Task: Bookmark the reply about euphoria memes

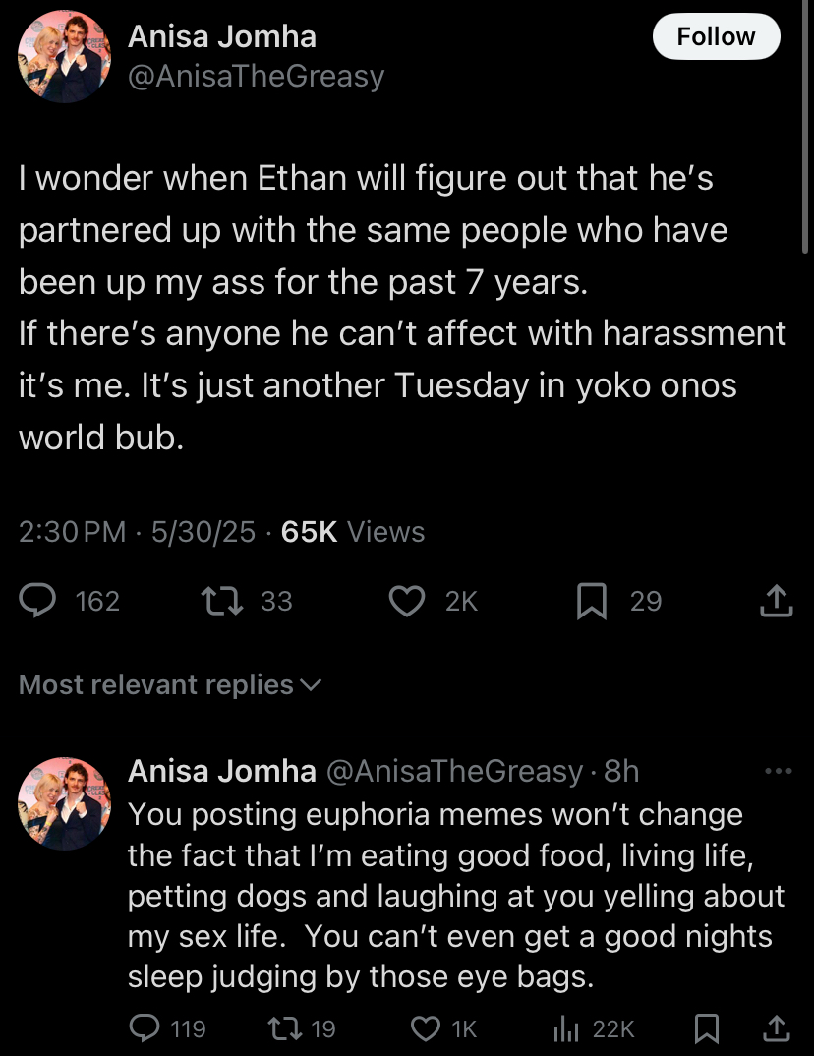Action: 706,1028
